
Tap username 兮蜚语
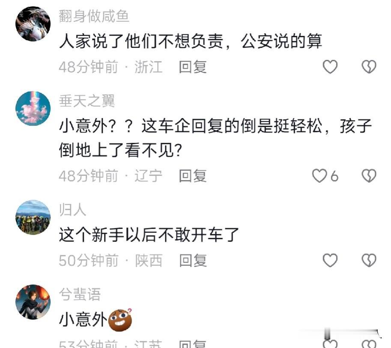point(80,294)
